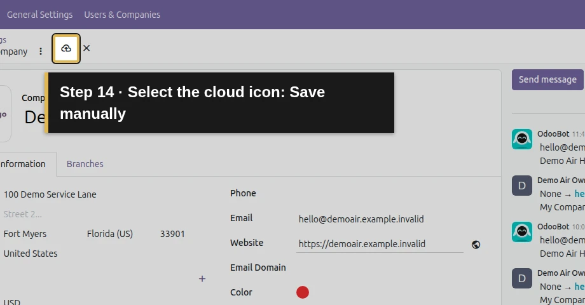Click the Email Domain label
This screenshot has height=305, width=585.
(x=258, y=268)
